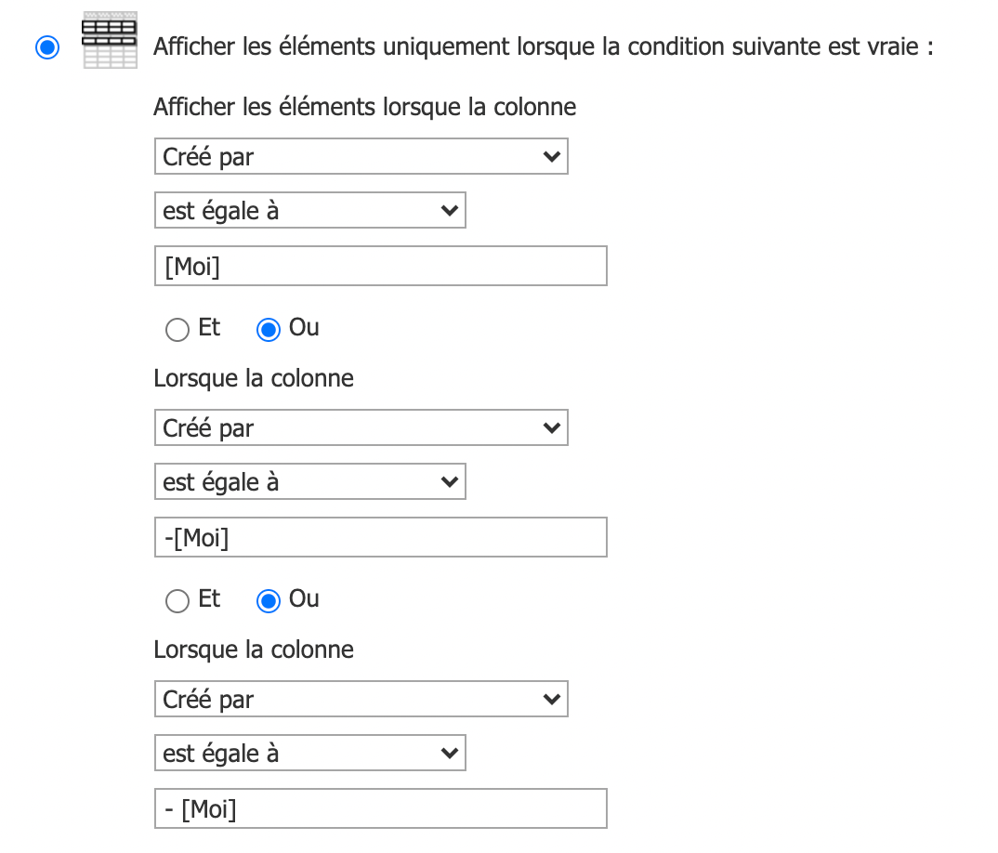The height and width of the screenshot is (853, 998).
Task: Click the chevron of the first 'est égale à' dropdown
Action: pos(450,211)
